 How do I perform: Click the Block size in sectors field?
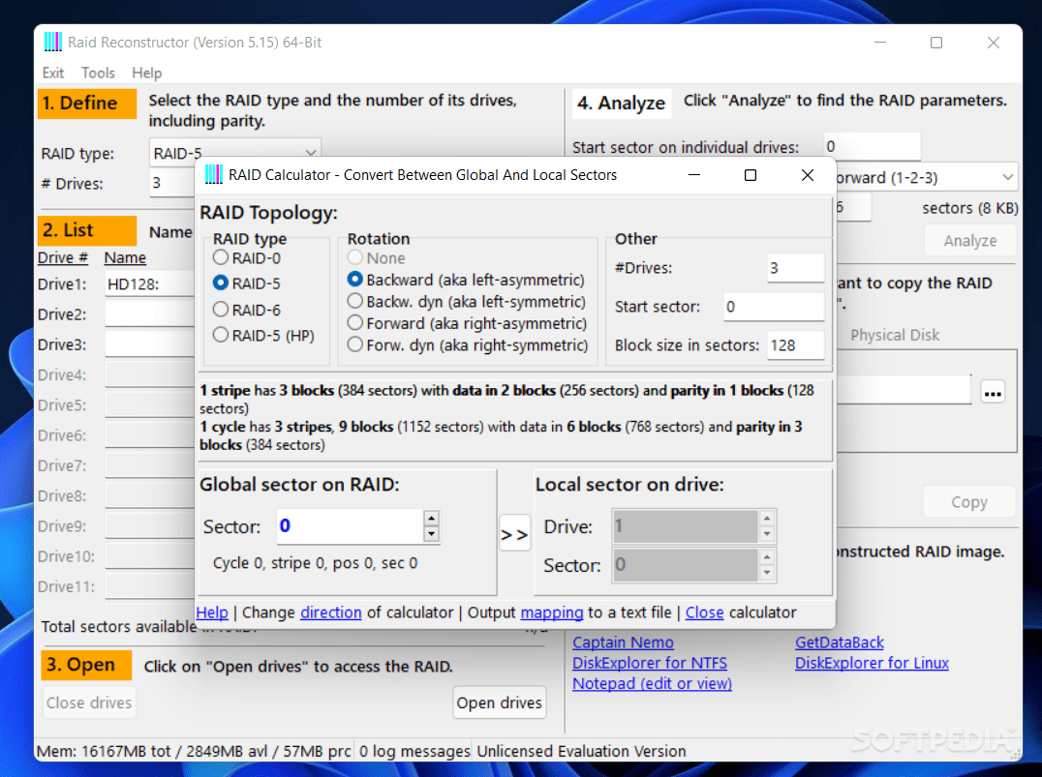795,344
